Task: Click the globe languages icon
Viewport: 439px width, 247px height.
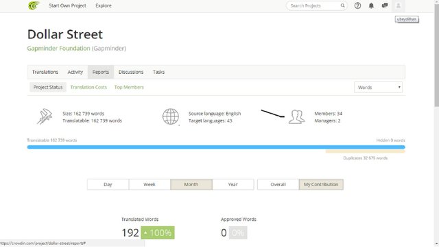Action: click(x=171, y=116)
